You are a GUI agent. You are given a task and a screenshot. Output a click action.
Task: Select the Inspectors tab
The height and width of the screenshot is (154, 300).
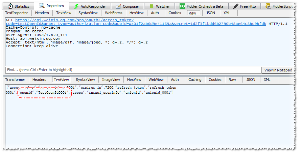[52, 6]
